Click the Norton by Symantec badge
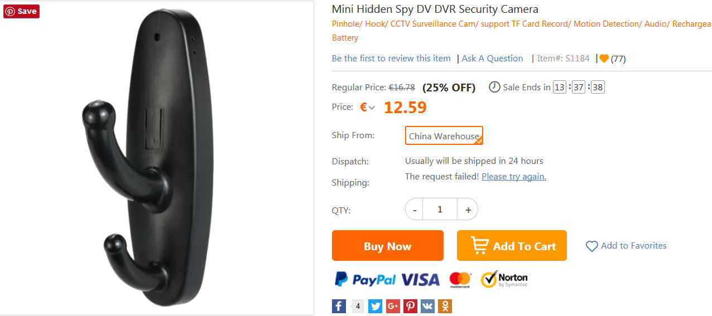The height and width of the screenshot is (316, 712). click(x=504, y=279)
